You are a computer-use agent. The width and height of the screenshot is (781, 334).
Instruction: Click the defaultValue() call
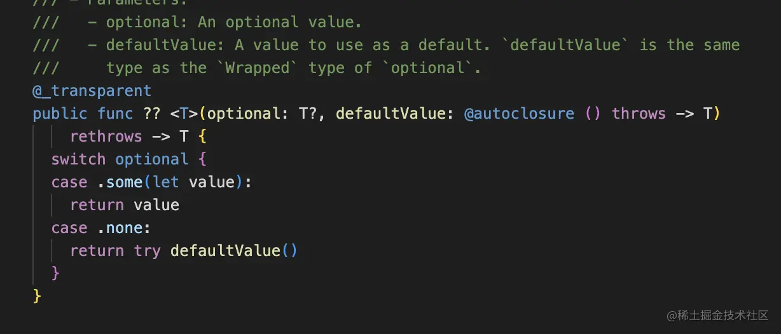point(234,251)
